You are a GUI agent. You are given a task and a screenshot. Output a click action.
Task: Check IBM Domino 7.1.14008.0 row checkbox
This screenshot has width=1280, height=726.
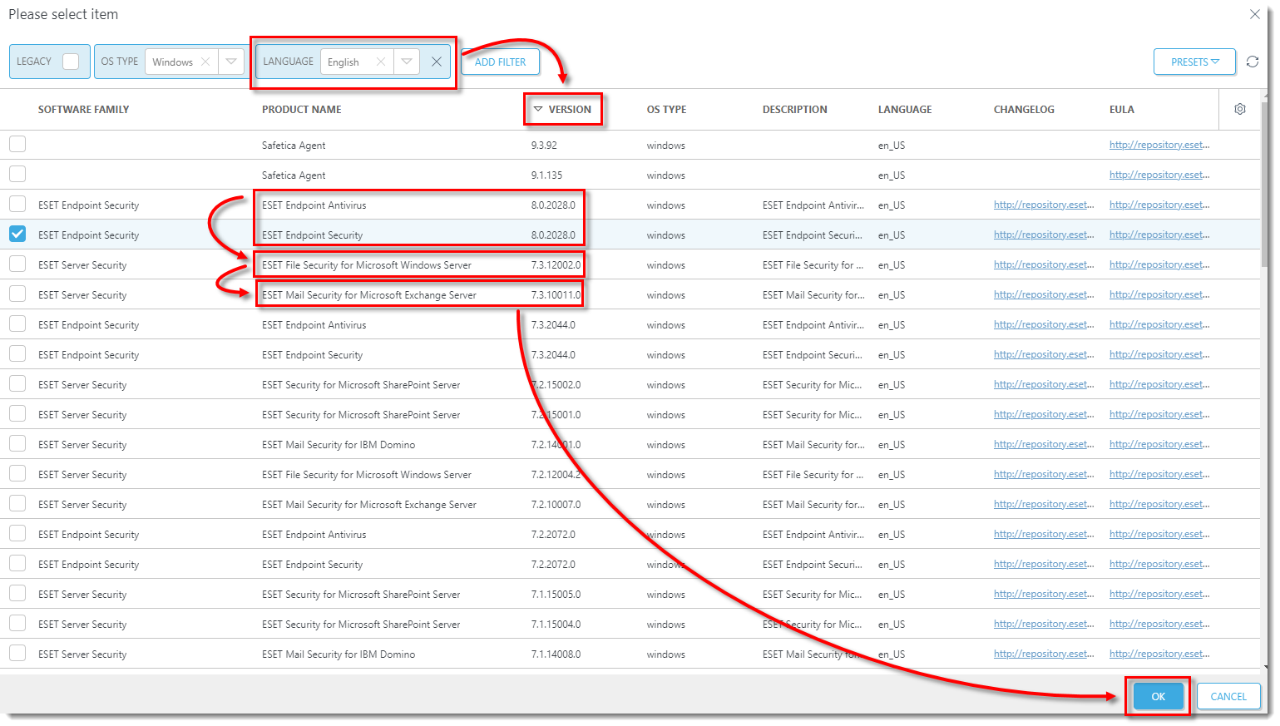pos(17,653)
